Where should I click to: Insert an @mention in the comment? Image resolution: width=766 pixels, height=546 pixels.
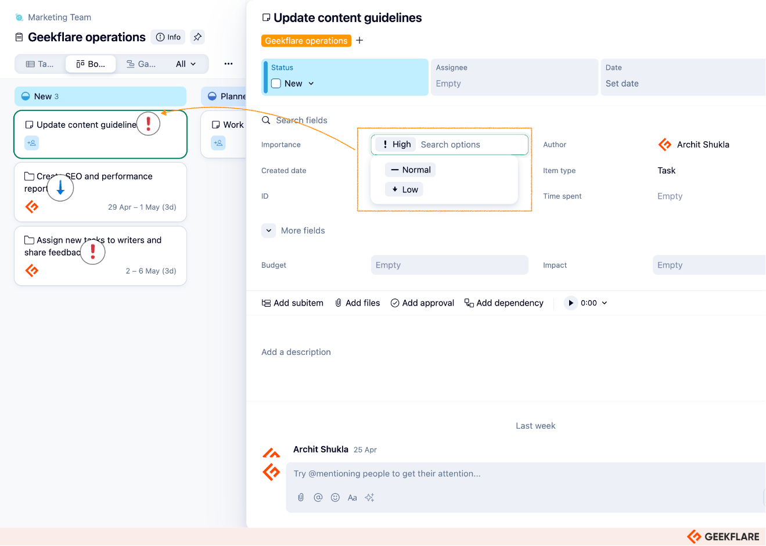(318, 498)
